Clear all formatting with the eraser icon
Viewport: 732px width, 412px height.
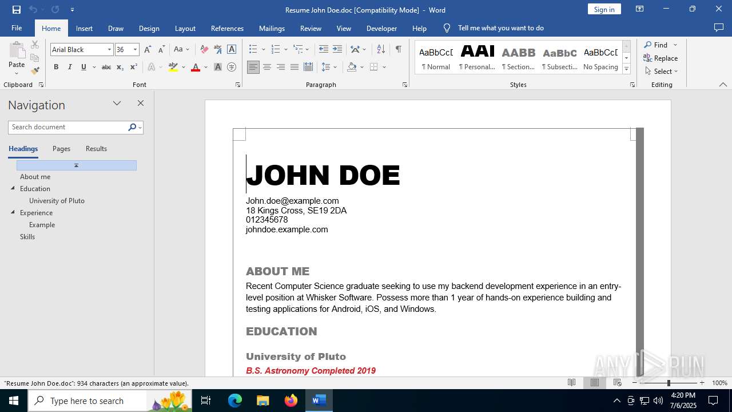pos(204,50)
